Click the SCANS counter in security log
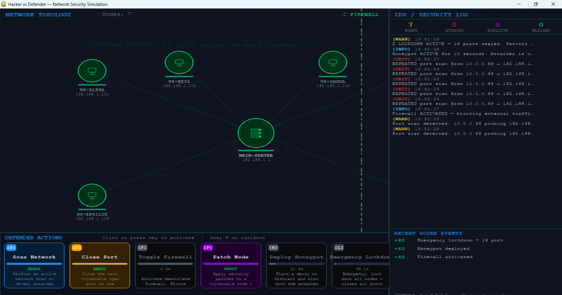562x295 pixels. pyautogui.click(x=411, y=27)
